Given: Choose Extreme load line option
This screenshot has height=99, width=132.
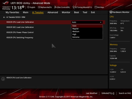Looking at the screenshot, I should click(x=87, y=37).
